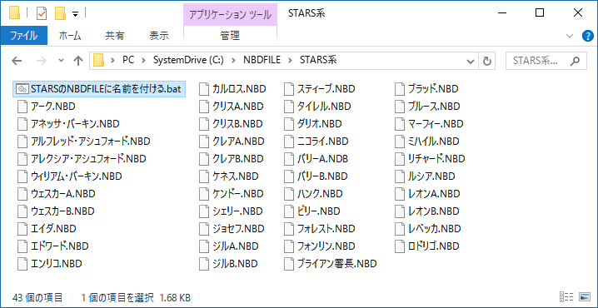The image size is (598, 308).
Task: Click the icon of リチャード.NBD
Action: click(400, 158)
